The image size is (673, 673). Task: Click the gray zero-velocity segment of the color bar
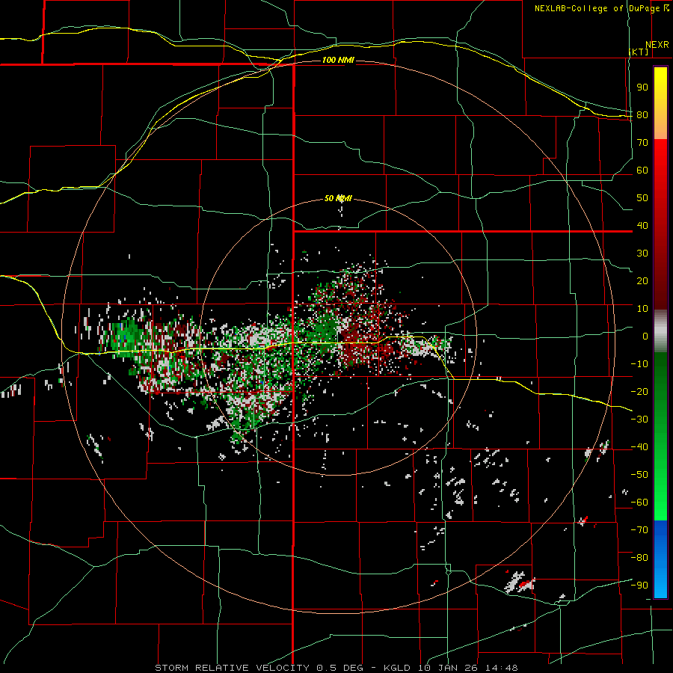660,331
